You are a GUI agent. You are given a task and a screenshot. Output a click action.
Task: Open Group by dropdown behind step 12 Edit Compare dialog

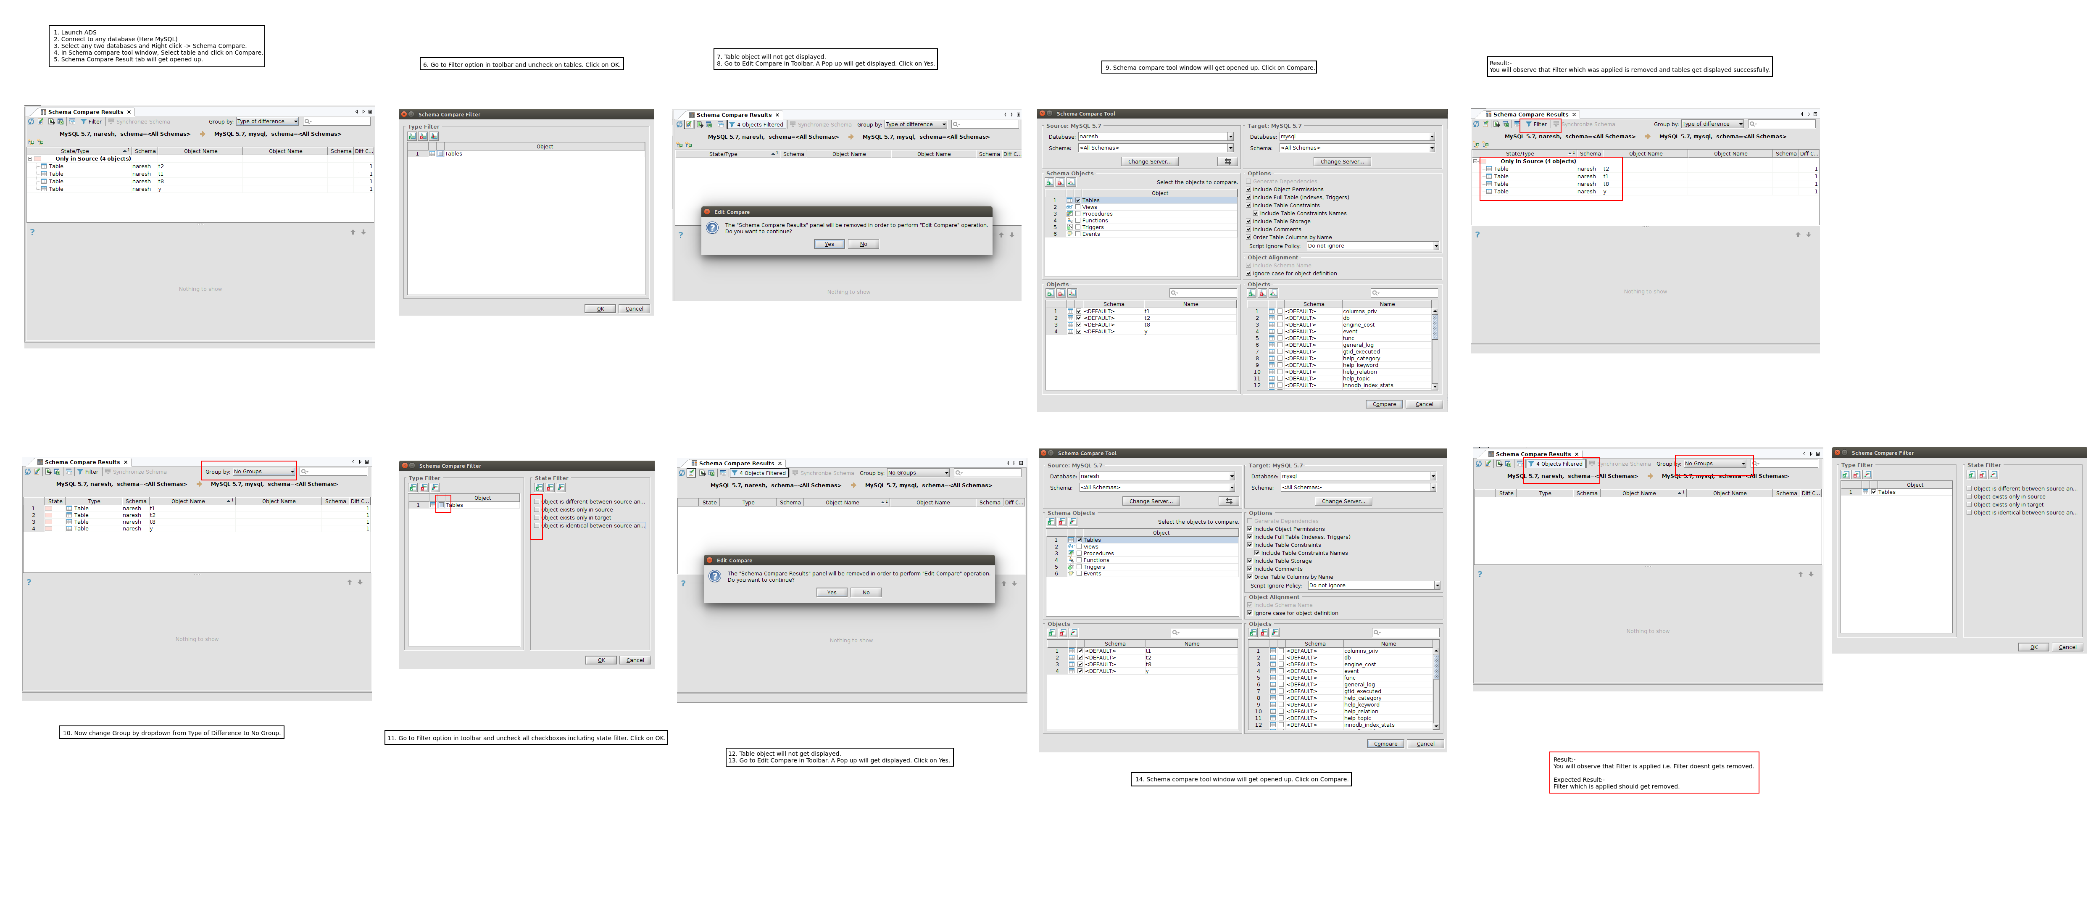(918, 472)
